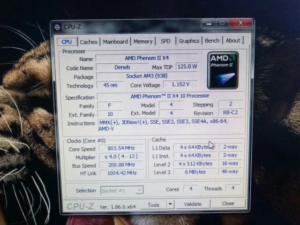Go to the About tab
The width and height of the screenshot is (300, 225).
click(x=233, y=40)
